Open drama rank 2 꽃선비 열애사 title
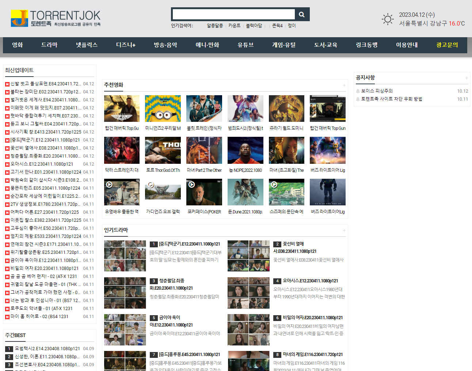This screenshot has width=472, height=371. coord(295,248)
